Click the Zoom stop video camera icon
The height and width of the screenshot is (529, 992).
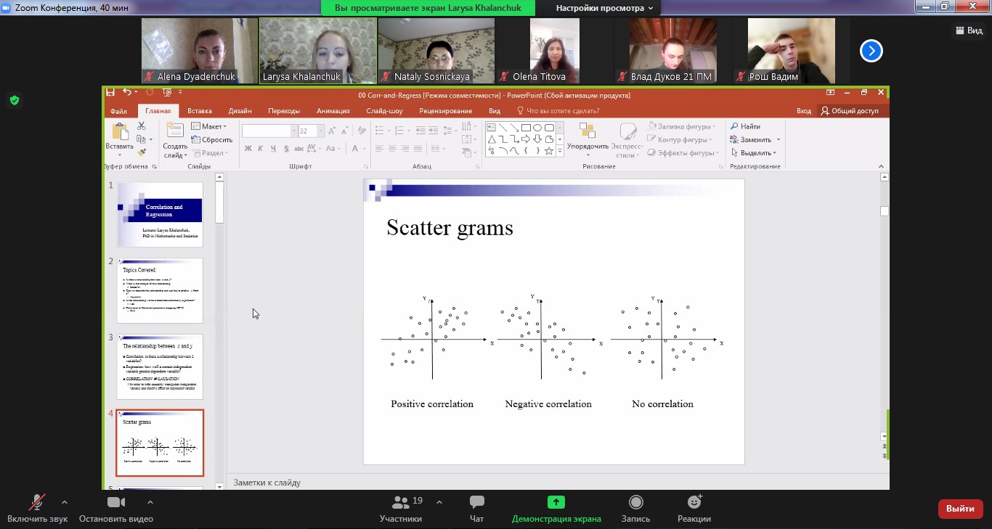(x=116, y=502)
